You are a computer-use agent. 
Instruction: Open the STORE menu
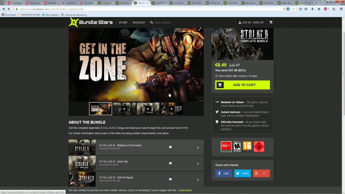pos(123,22)
